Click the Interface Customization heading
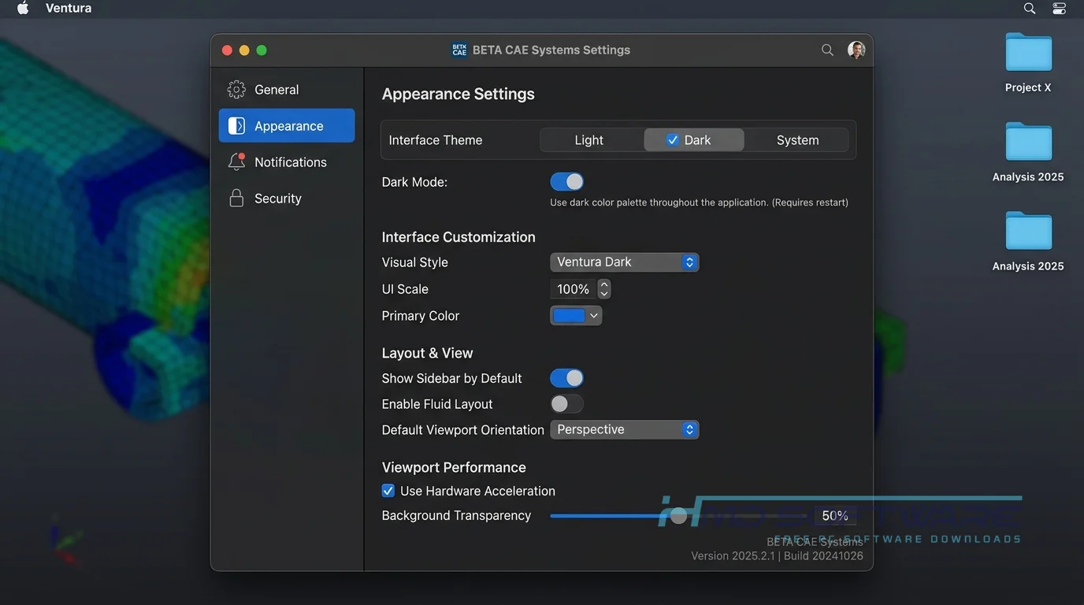Screen dimensions: 1084x605 pyautogui.click(x=458, y=237)
